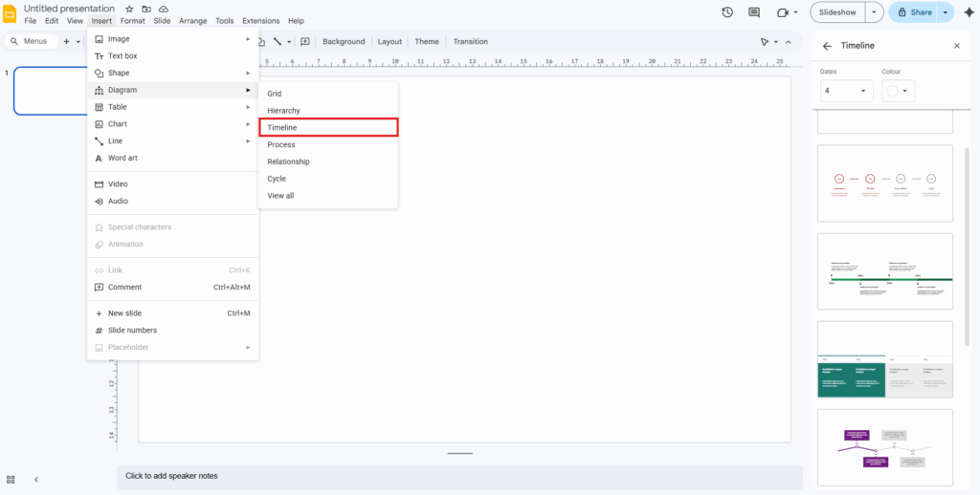Open the comments history icon
The height and width of the screenshot is (495, 980).
coord(754,12)
